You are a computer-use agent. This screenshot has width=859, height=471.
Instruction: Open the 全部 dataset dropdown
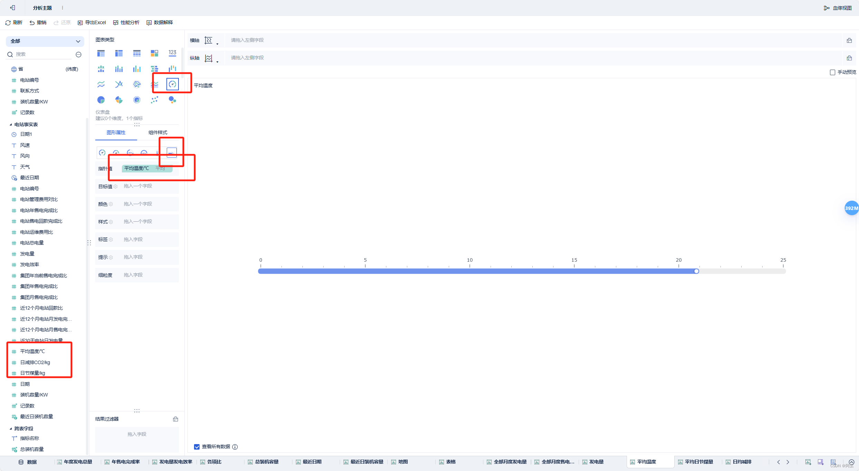(45, 41)
